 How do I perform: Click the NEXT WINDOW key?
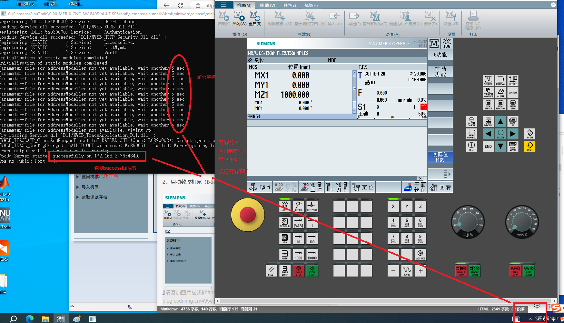(488, 122)
